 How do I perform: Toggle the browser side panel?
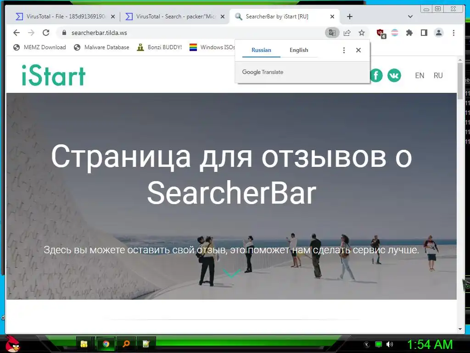424,33
